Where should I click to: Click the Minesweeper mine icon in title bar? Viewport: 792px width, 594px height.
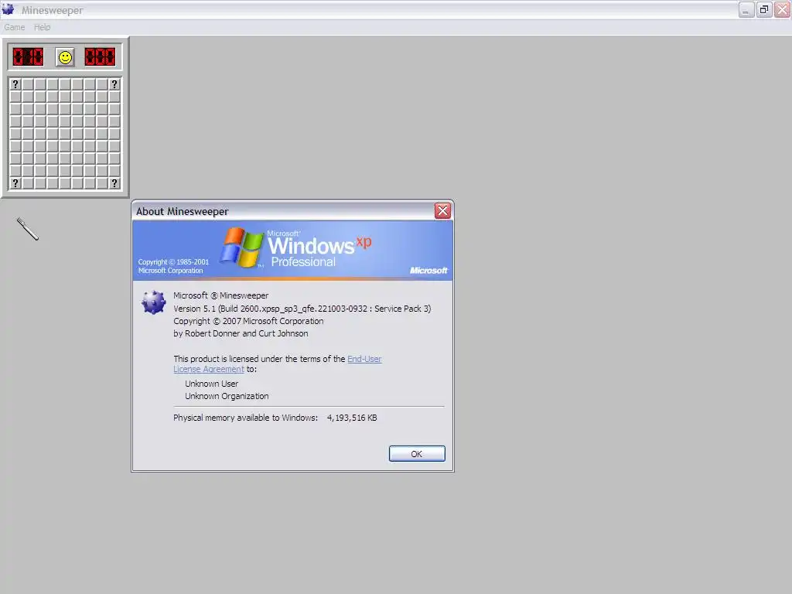(8, 9)
